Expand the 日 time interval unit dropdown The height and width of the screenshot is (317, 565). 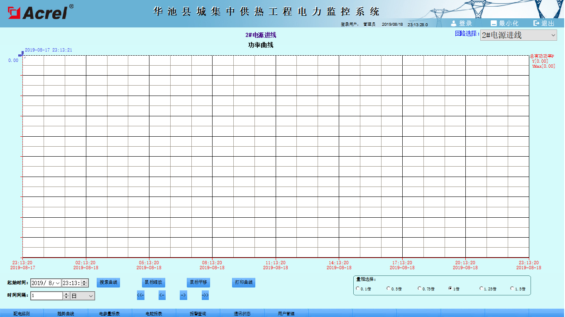82,296
